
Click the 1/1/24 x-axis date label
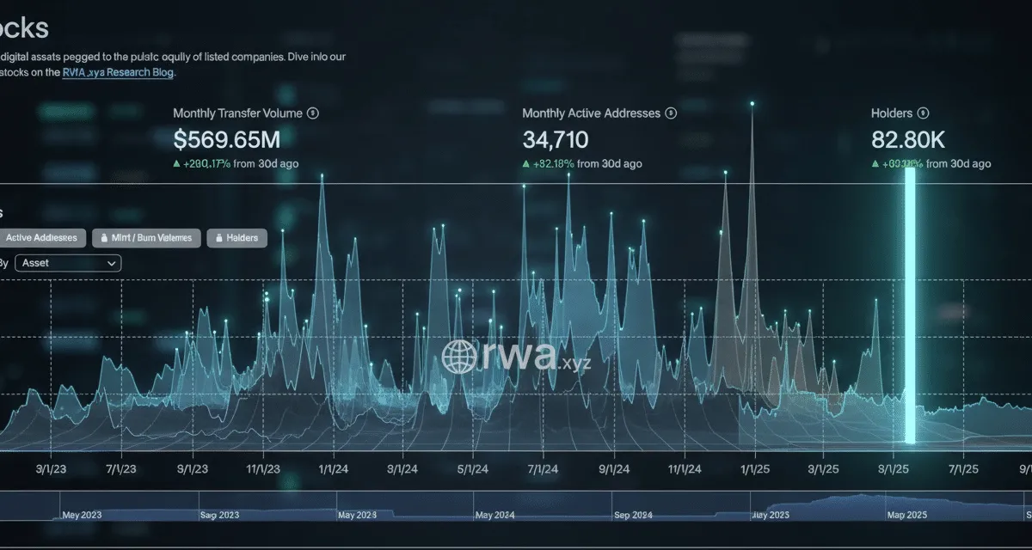click(x=332, y=469)
